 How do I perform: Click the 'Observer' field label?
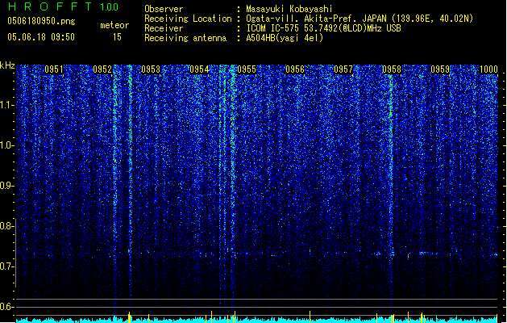[164, 9]
